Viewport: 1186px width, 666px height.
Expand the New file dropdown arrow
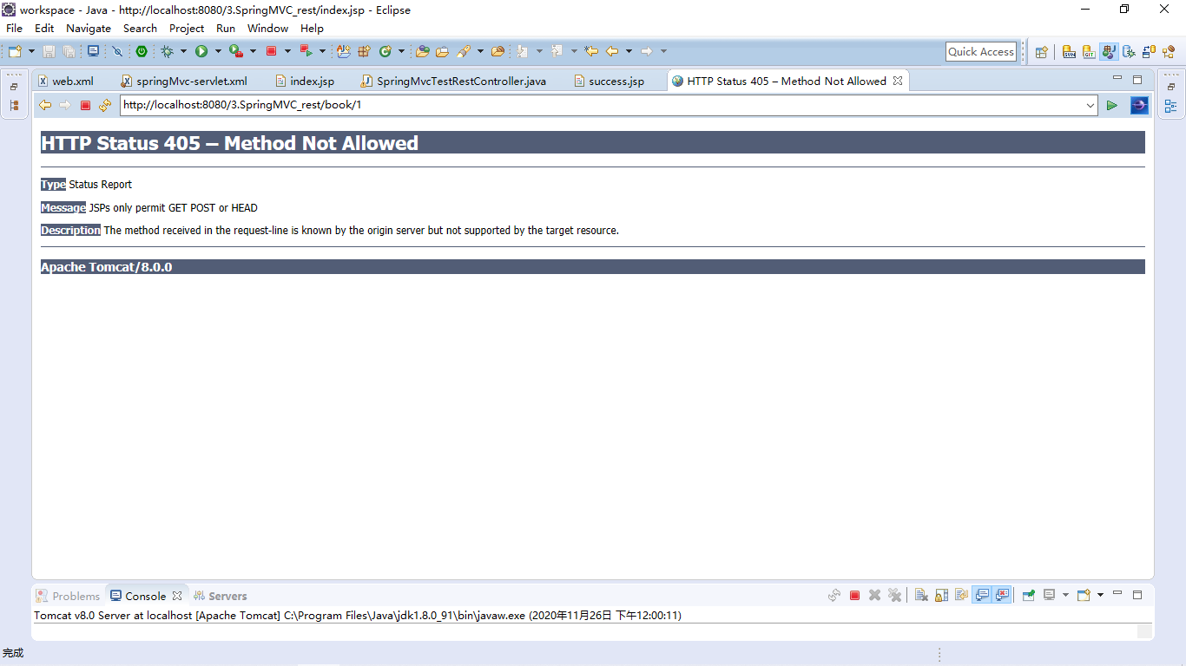(x=31, y=52)
